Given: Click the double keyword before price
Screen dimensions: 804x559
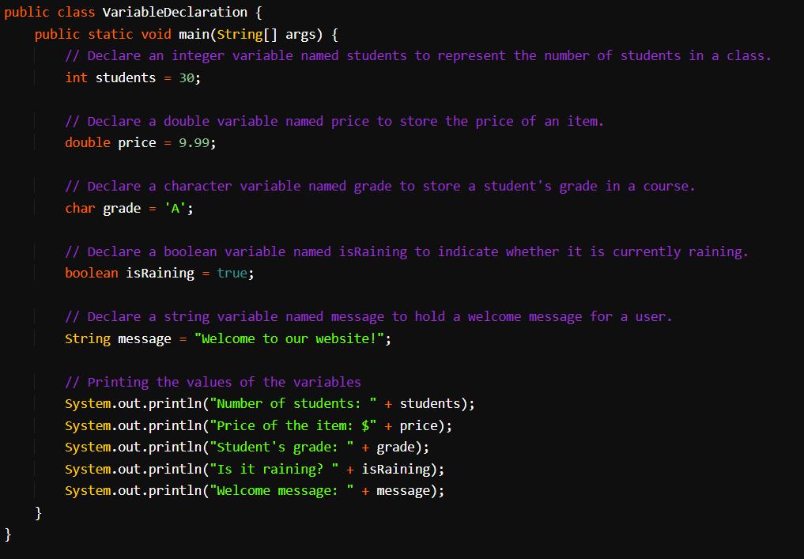Looking at the screenshot, I should [x=87, y=143].
